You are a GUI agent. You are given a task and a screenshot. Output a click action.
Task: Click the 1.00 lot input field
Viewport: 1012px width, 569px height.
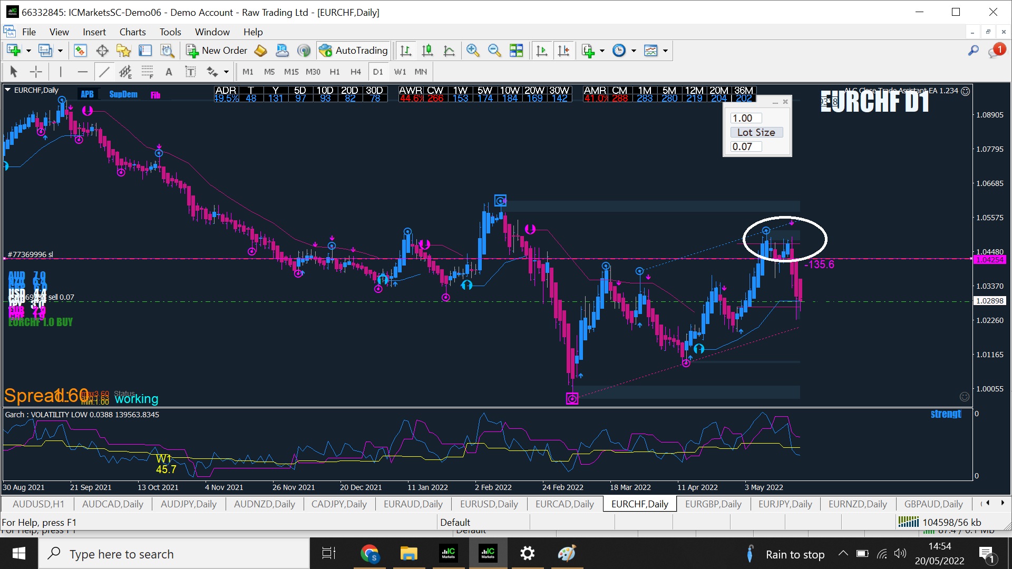click(x=745, y=118)
